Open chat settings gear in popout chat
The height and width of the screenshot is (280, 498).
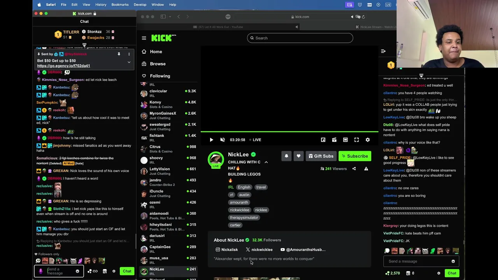click(x=114, y=271)
